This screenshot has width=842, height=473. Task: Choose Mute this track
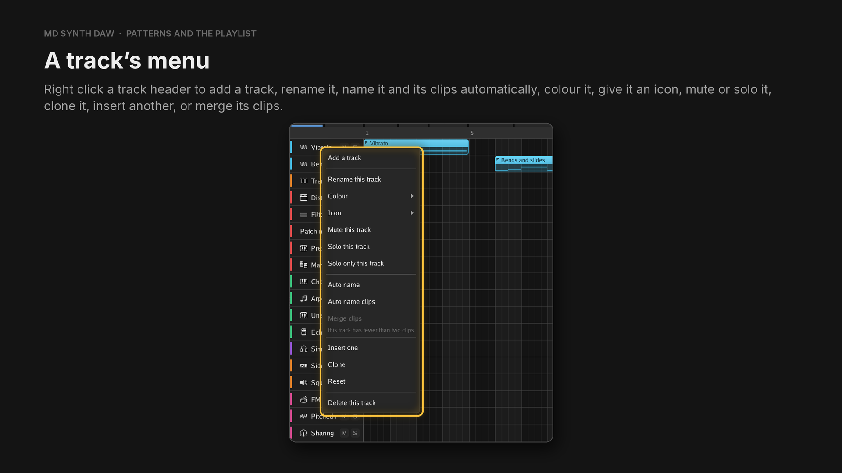pos(371,230)
